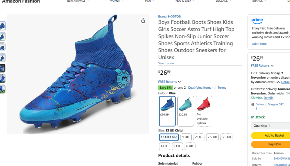The height and width of the screenshot is (166, 290).
Task: Select size 4 UK
Action: 164,146
